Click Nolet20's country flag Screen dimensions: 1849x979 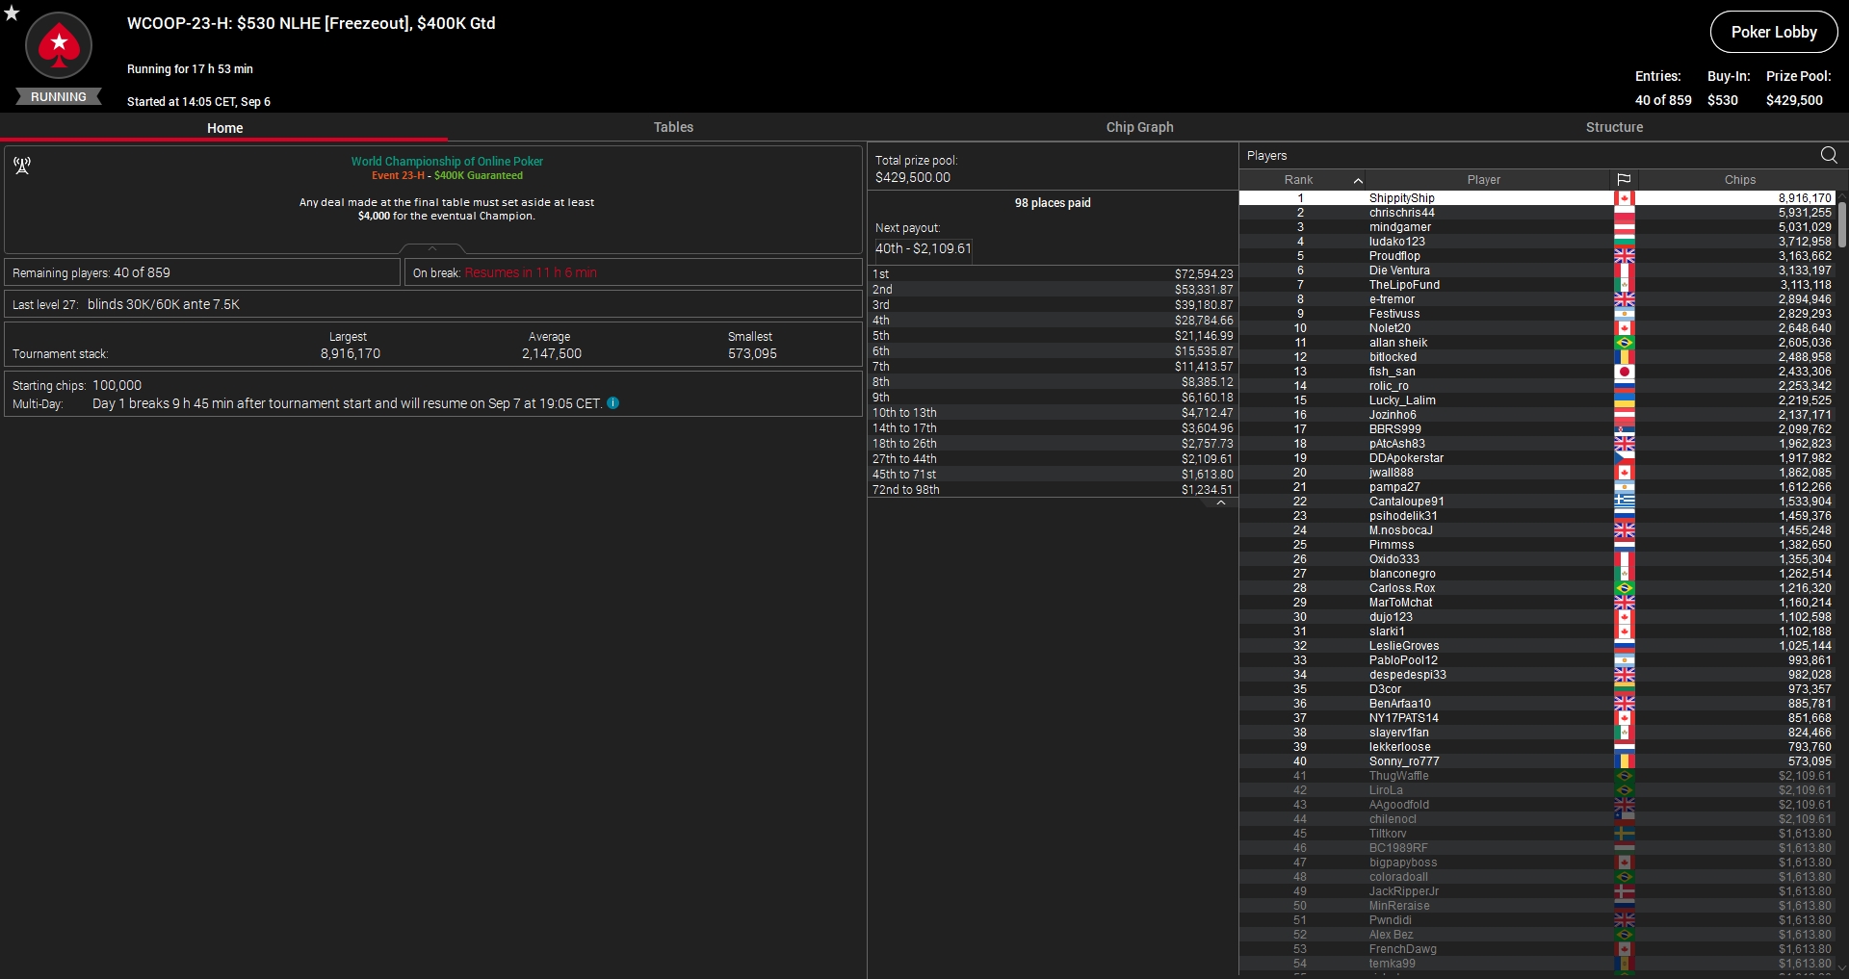coord(1625,328)
